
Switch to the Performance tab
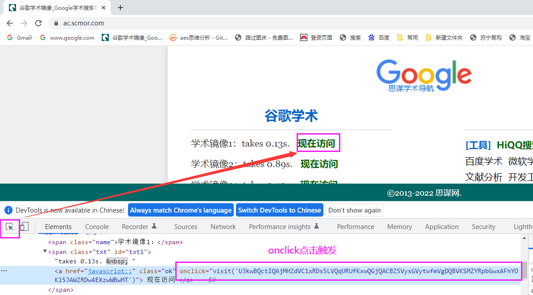click(x=355, y=227)
